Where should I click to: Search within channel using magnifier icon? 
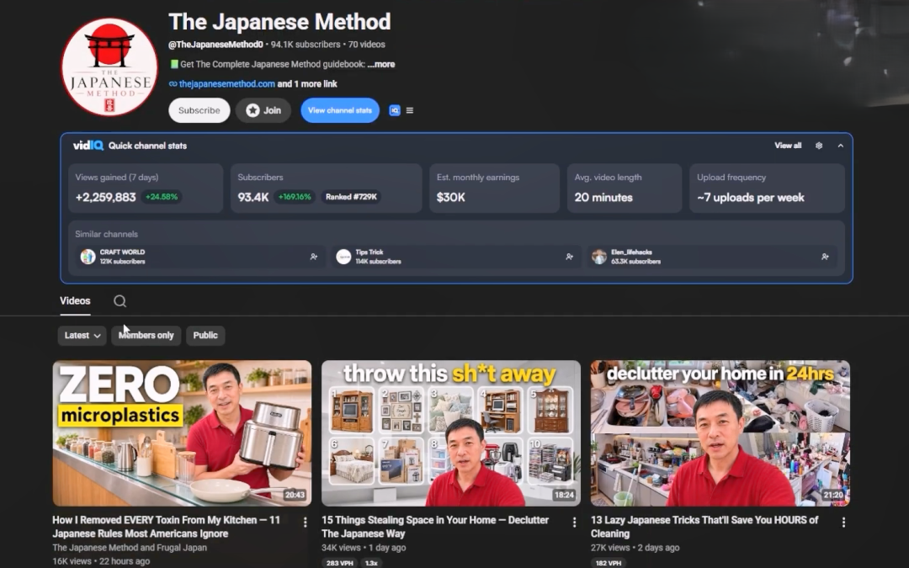120,300
